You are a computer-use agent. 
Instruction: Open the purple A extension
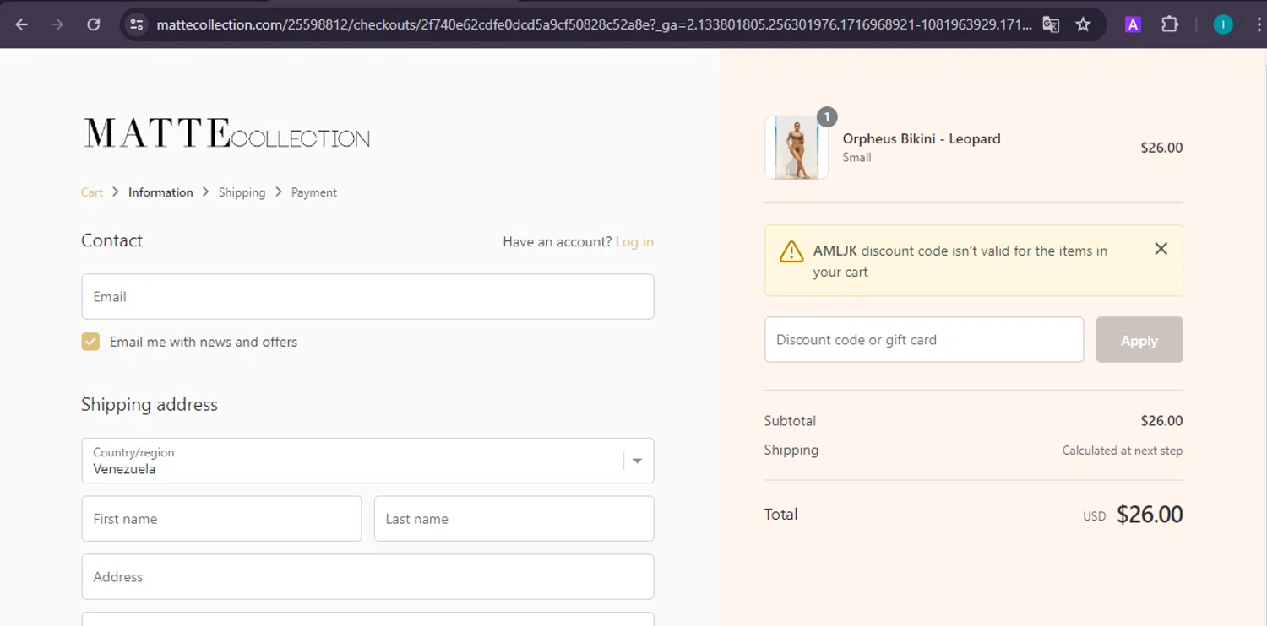[1133, 24]
